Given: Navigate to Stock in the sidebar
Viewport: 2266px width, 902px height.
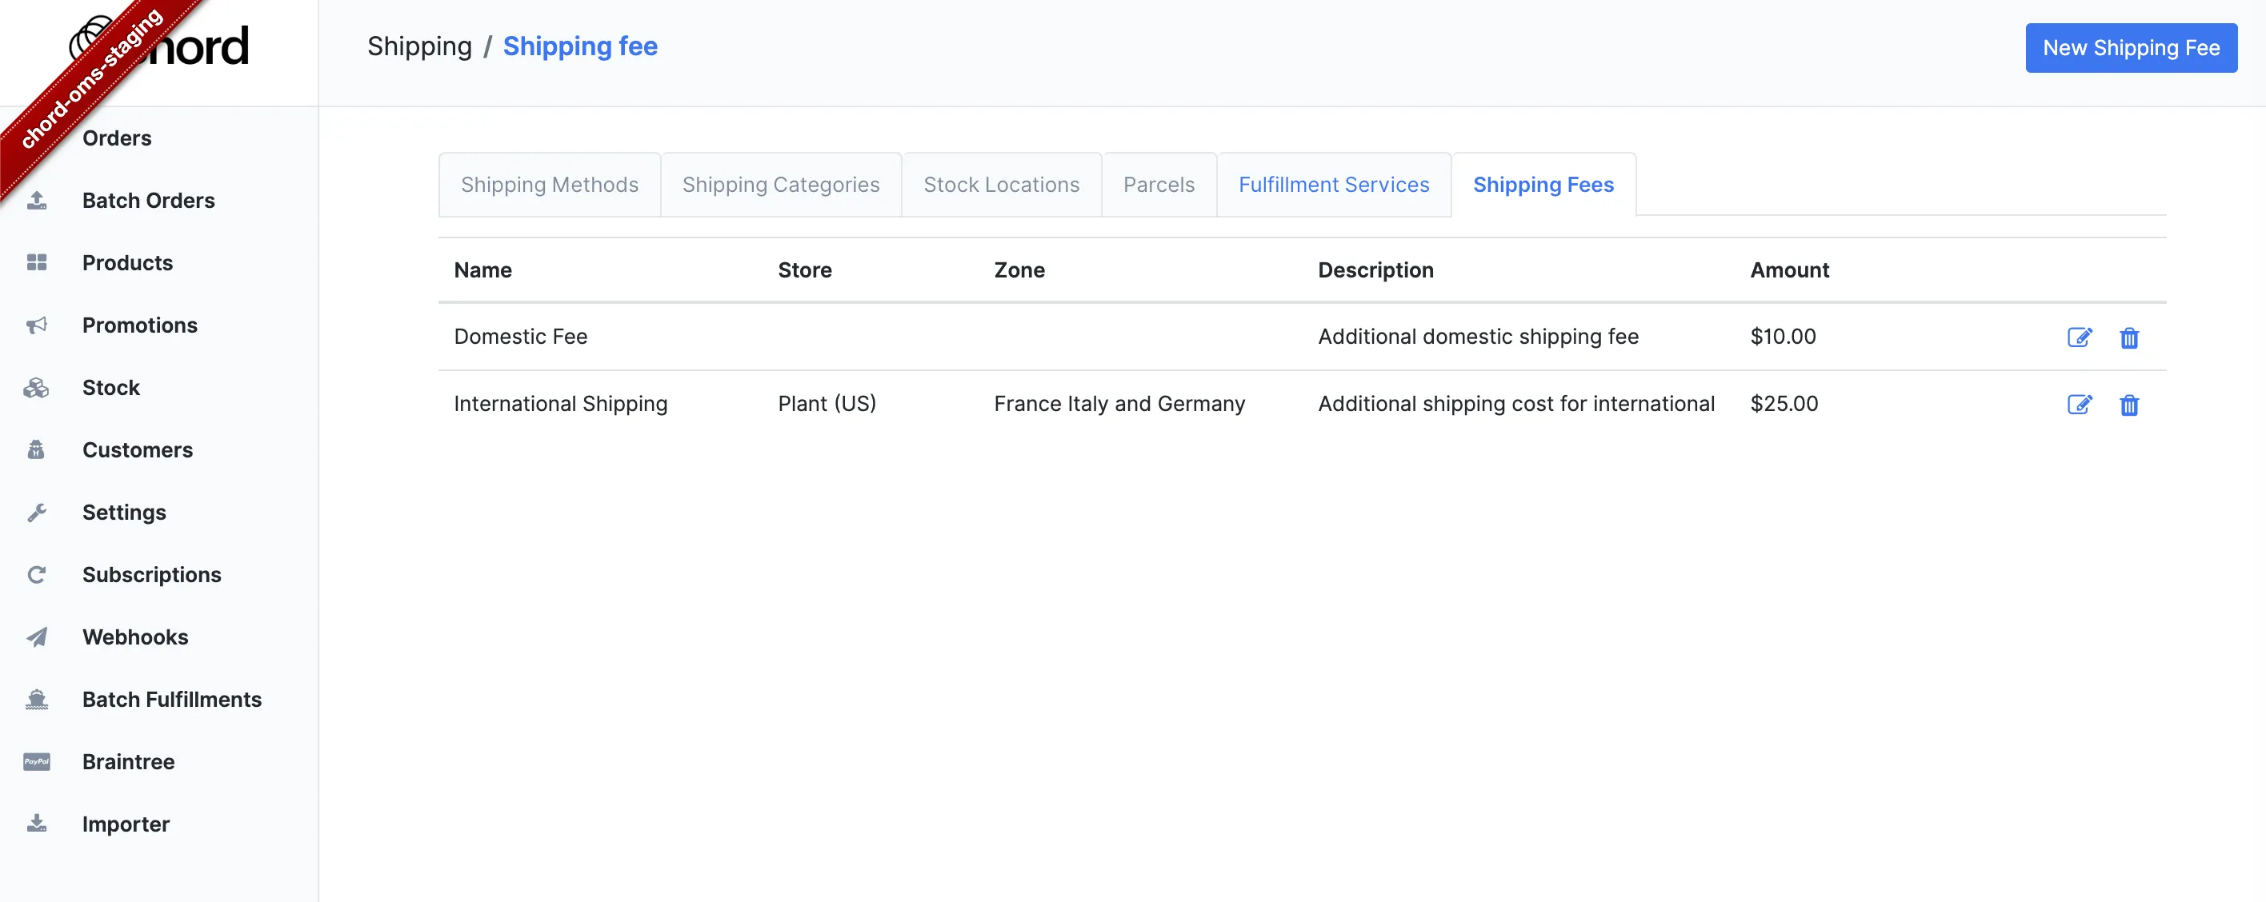Looking at the screenshot, I should (111, 388).
